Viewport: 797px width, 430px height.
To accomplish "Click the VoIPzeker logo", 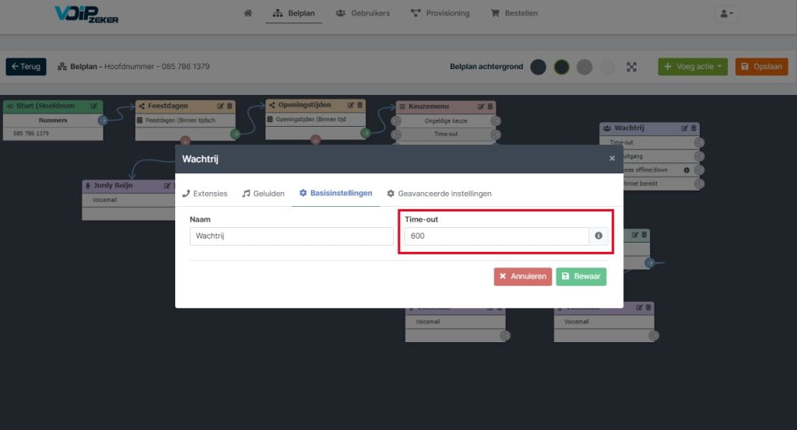I will click(86, 14).
